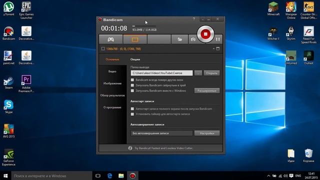Open the Основные tab
320x180 pixels.
click(112, 59)
